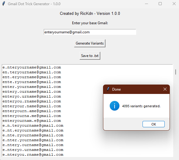Click the blue information icon in dialog
This screenshot has height=160, width=179.
click(x=115, y=106)
